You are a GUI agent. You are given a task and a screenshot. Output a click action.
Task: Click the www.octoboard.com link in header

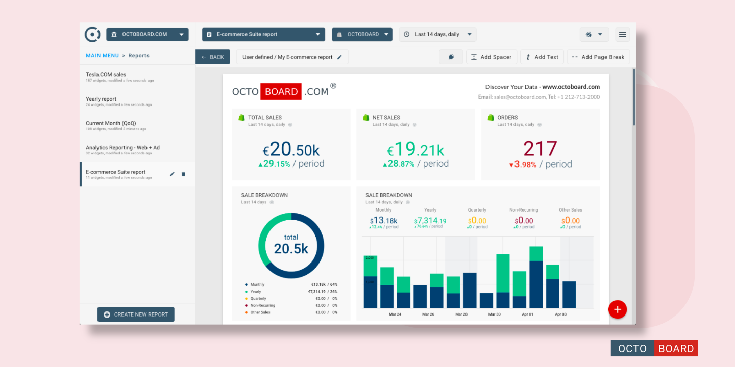click(571, 87)
